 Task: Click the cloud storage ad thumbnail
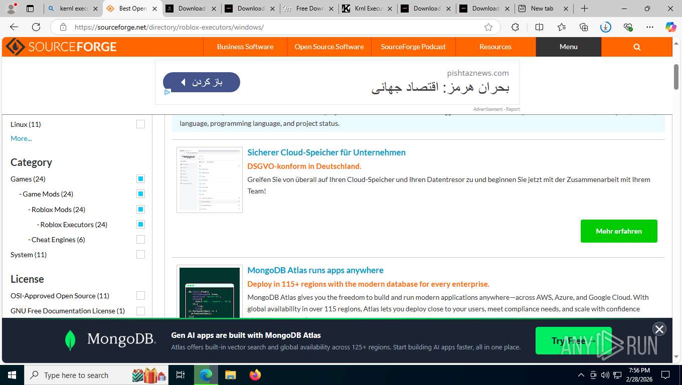210,180
